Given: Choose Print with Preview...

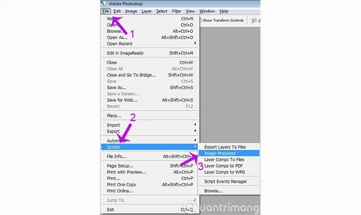Looking at the screenshot, I should click(x=150, y=172).
